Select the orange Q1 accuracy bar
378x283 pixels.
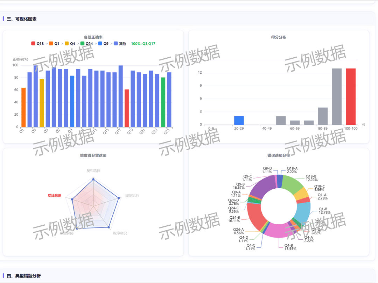click(23, 107)
